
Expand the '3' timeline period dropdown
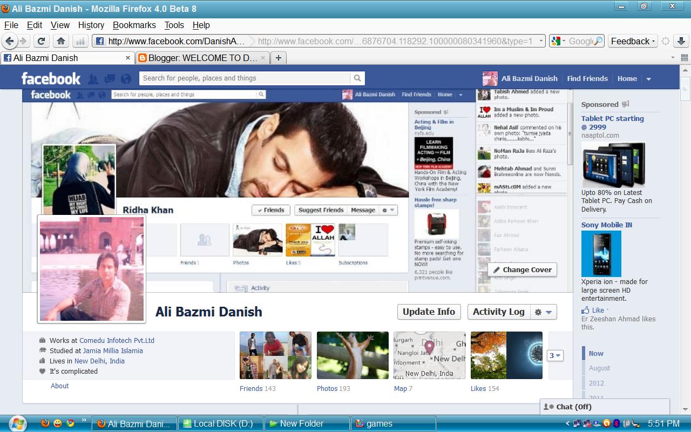pyautogui.click(x=555, y=356)
